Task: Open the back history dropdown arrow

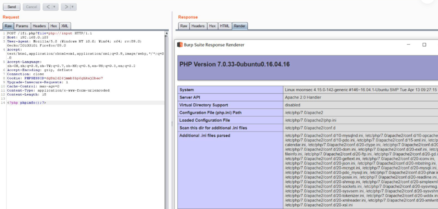Action: pos(55,7)
